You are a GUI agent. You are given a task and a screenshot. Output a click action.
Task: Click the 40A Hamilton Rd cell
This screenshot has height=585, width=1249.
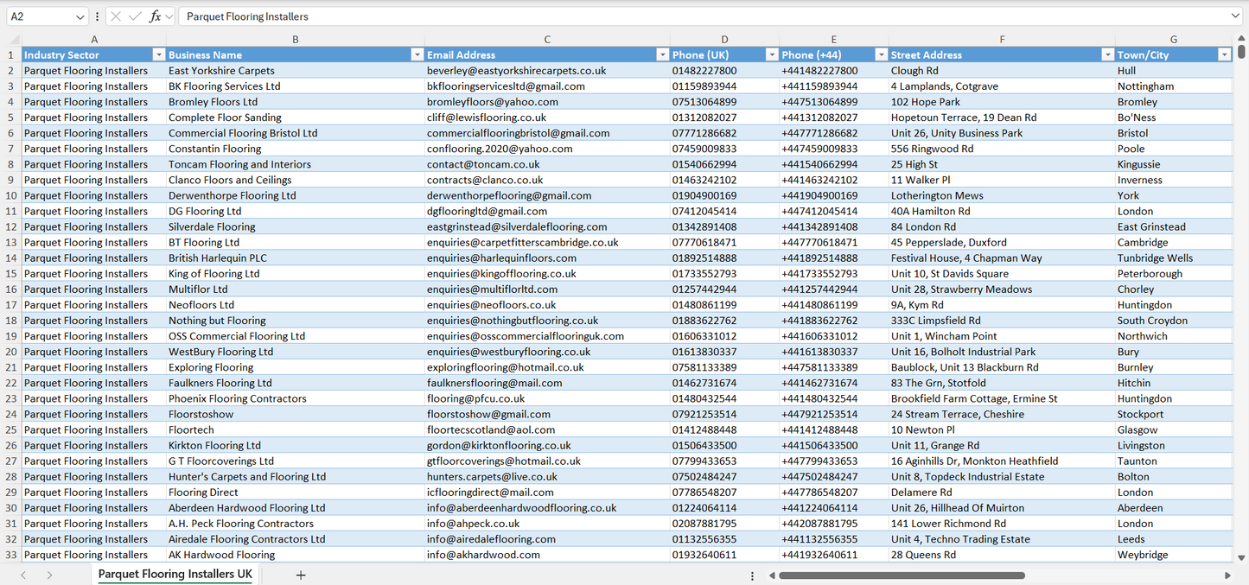coord(1002,211)
